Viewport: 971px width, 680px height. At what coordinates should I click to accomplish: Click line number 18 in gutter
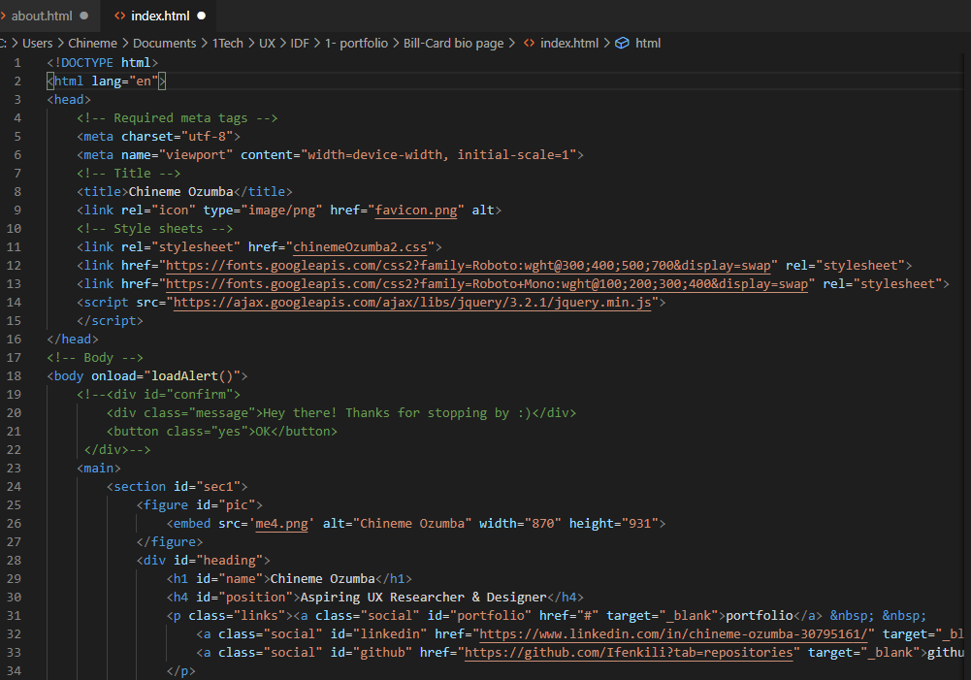click(14, 376)
